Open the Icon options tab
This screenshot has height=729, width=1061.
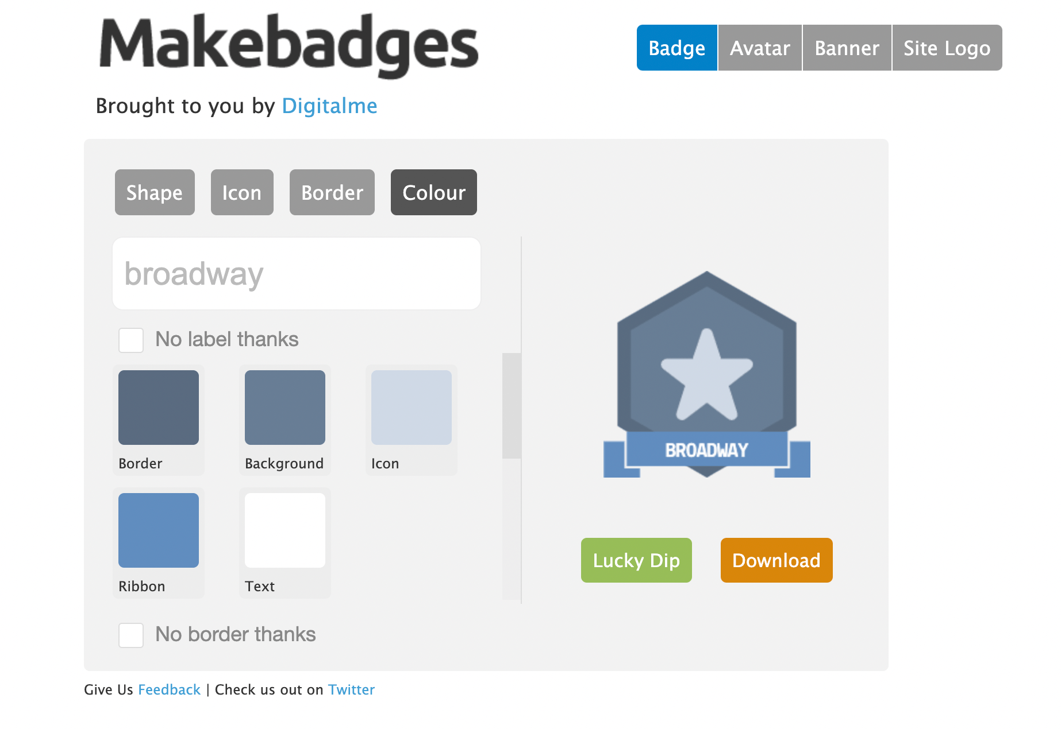click(x=242, y=192)
